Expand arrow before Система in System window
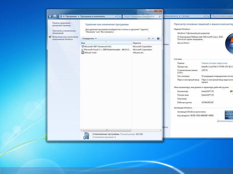The height and width of the screenshot is (174, 233). (180, 16)
